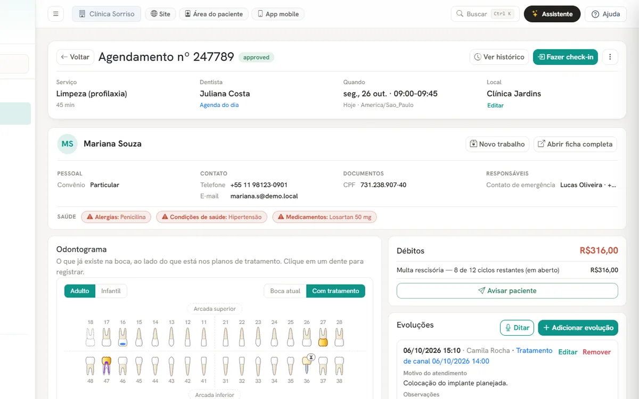
Task: Open Agenda do dia link
Action: 219,105
